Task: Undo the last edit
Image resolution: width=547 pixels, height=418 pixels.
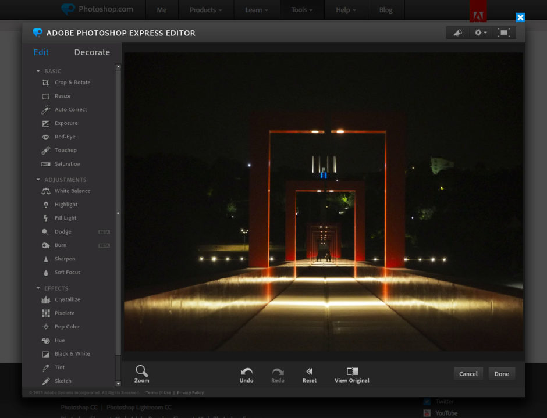Action: point(246,375)
